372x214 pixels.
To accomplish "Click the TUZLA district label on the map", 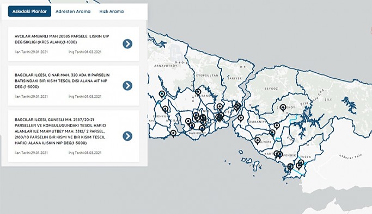I will pos(306,157).
